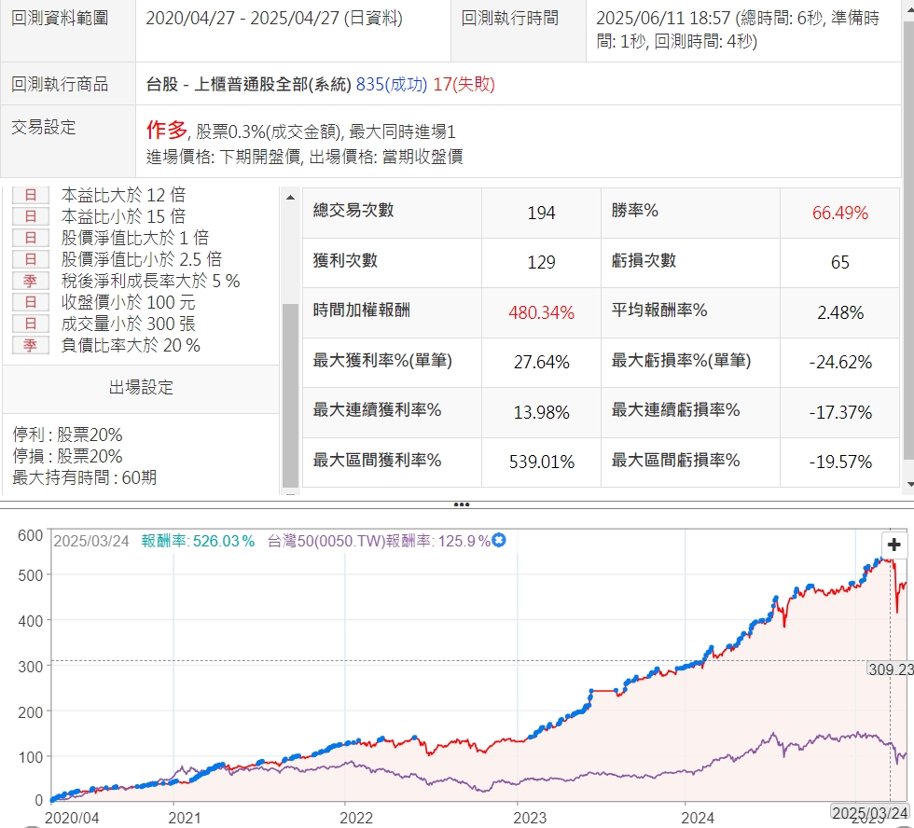This screenshot has width=914, height=828.
Task: Click the plus button on the chart
Action: tap(894, 545)
